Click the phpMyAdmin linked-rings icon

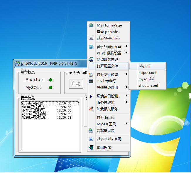(91, 38)
